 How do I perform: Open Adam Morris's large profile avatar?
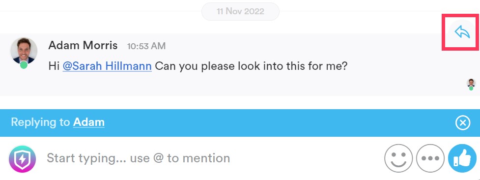(x=24, y=51)
